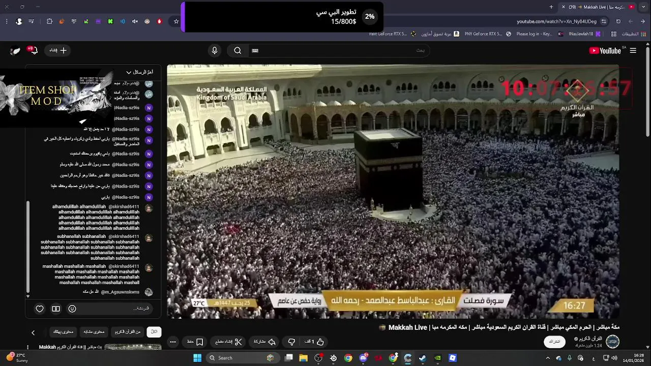Screen dimensions: 651x366
Task: Click the YouTube search magnifier button
Action: pyautogui.click(x=238, y=50)
